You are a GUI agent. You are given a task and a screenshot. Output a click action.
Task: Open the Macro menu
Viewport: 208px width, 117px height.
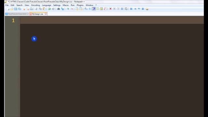tap(66, 5)
